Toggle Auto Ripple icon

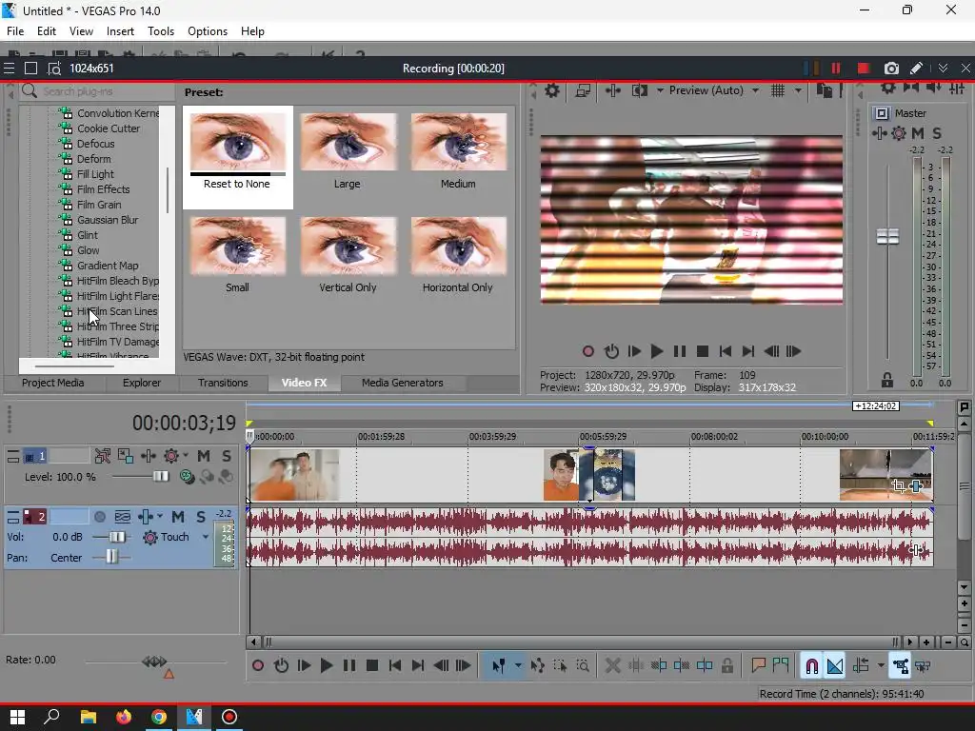tap(861, 666)
